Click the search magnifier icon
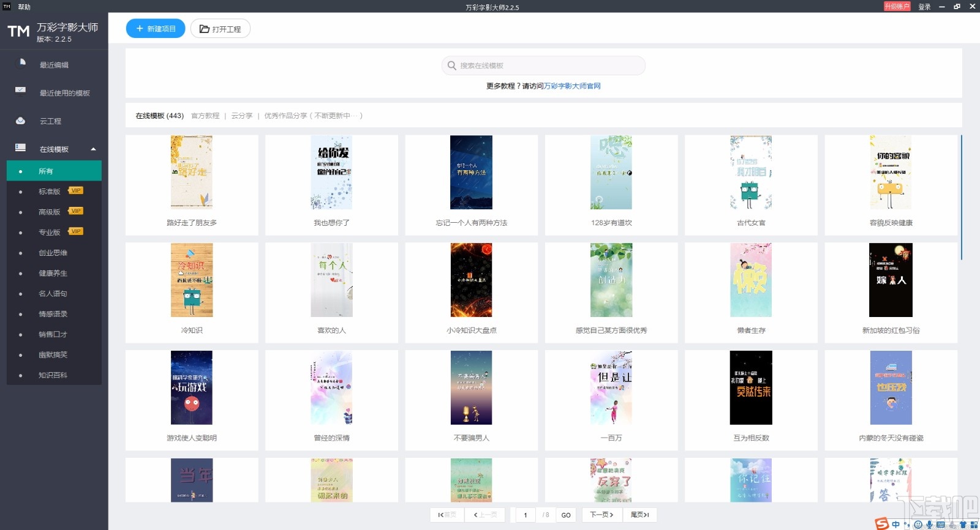 click(x=452, y=65)
